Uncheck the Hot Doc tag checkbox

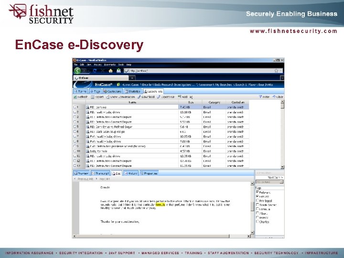click(x=258, y=196)
